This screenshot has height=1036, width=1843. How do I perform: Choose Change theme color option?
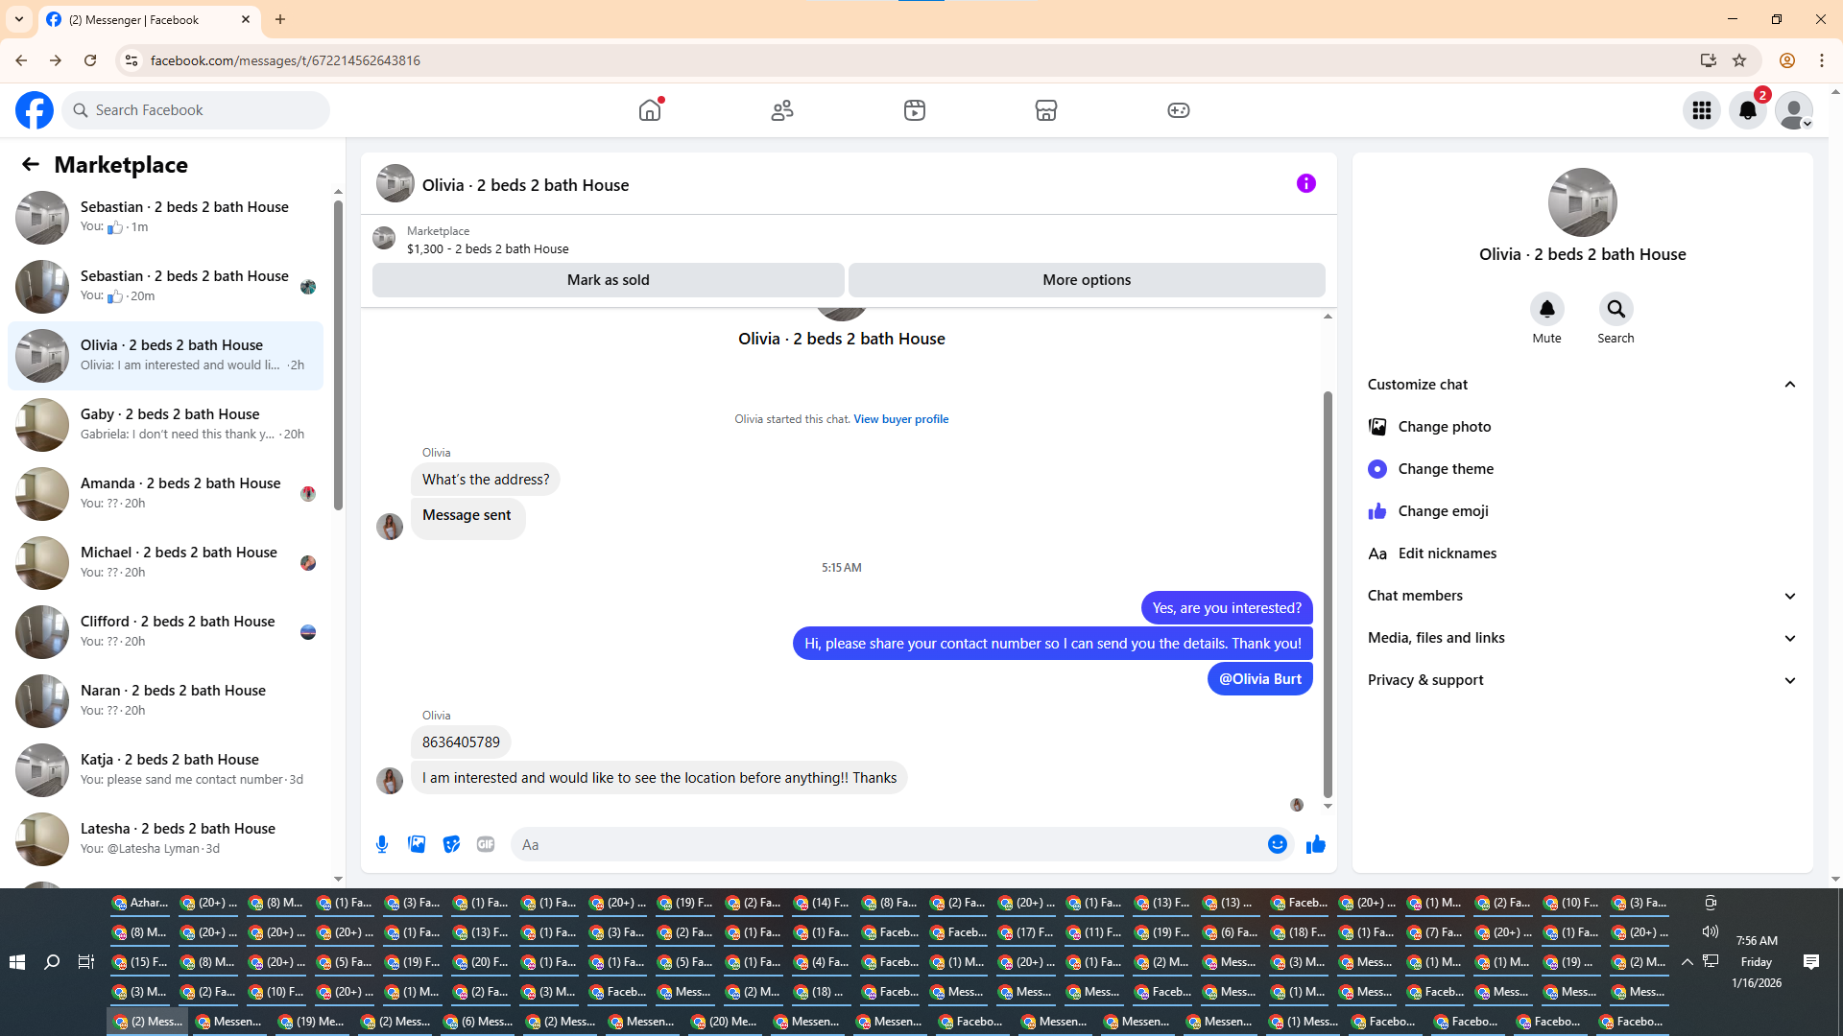(x=1445, y=469)
